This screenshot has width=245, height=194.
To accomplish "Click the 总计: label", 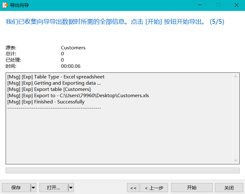I will pos(11,54).
